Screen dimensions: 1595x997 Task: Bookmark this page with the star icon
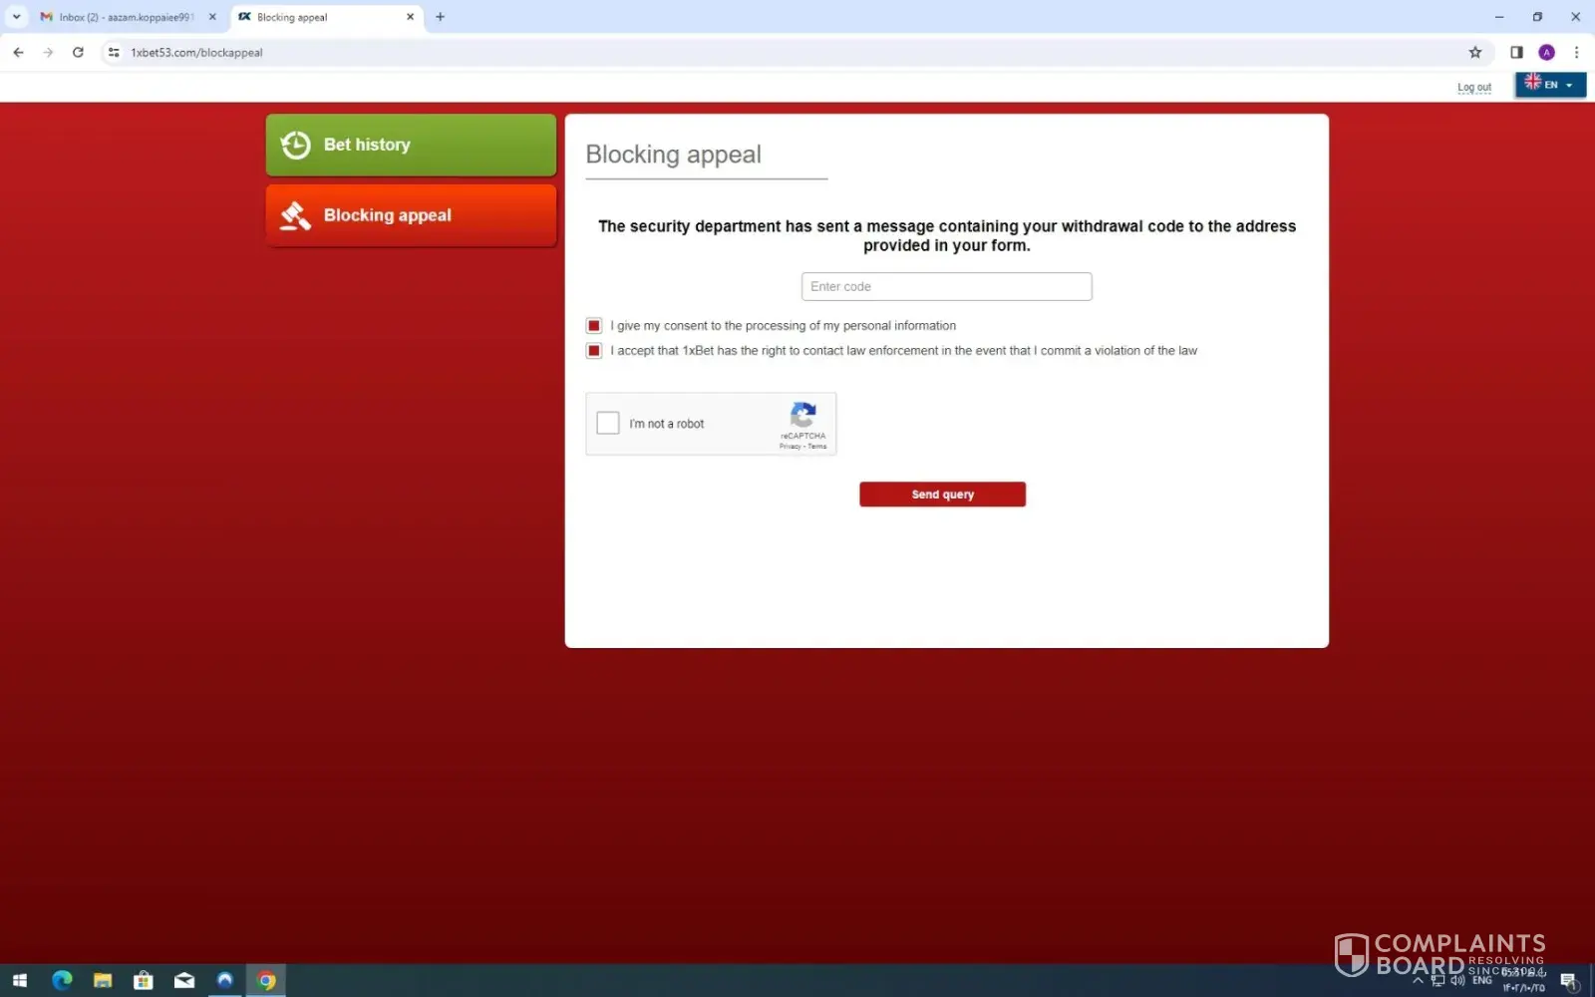(x=1474, y=53)
